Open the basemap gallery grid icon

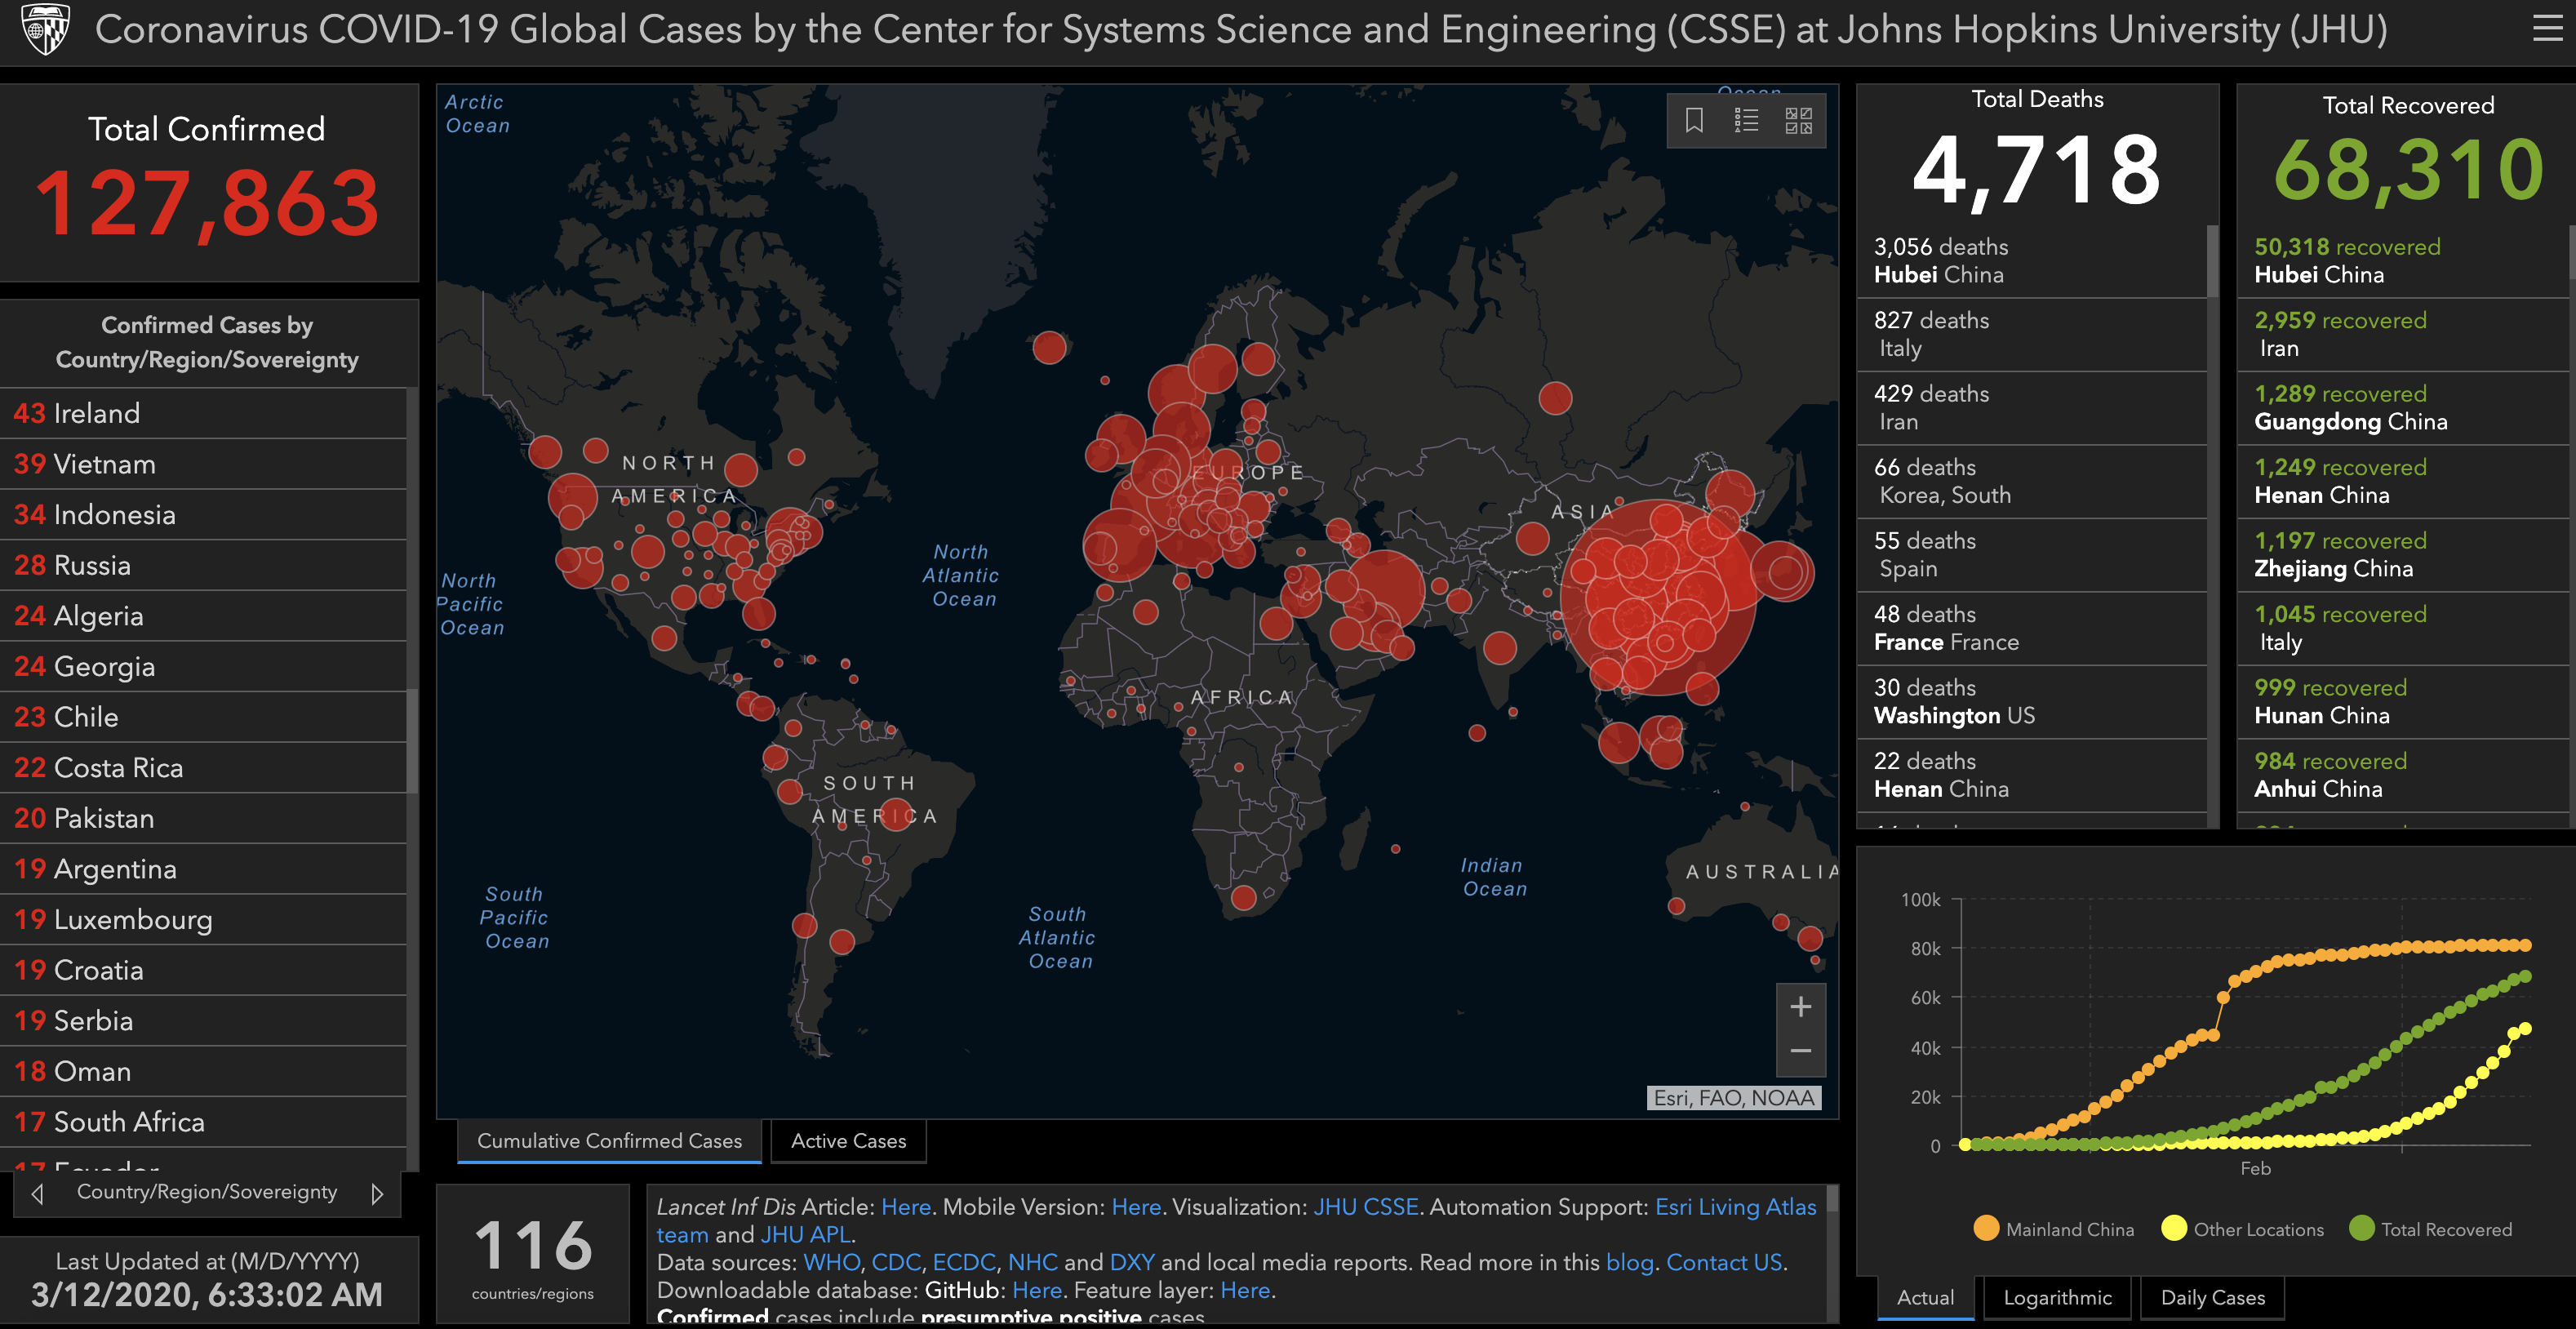(x=1798, y=121)
